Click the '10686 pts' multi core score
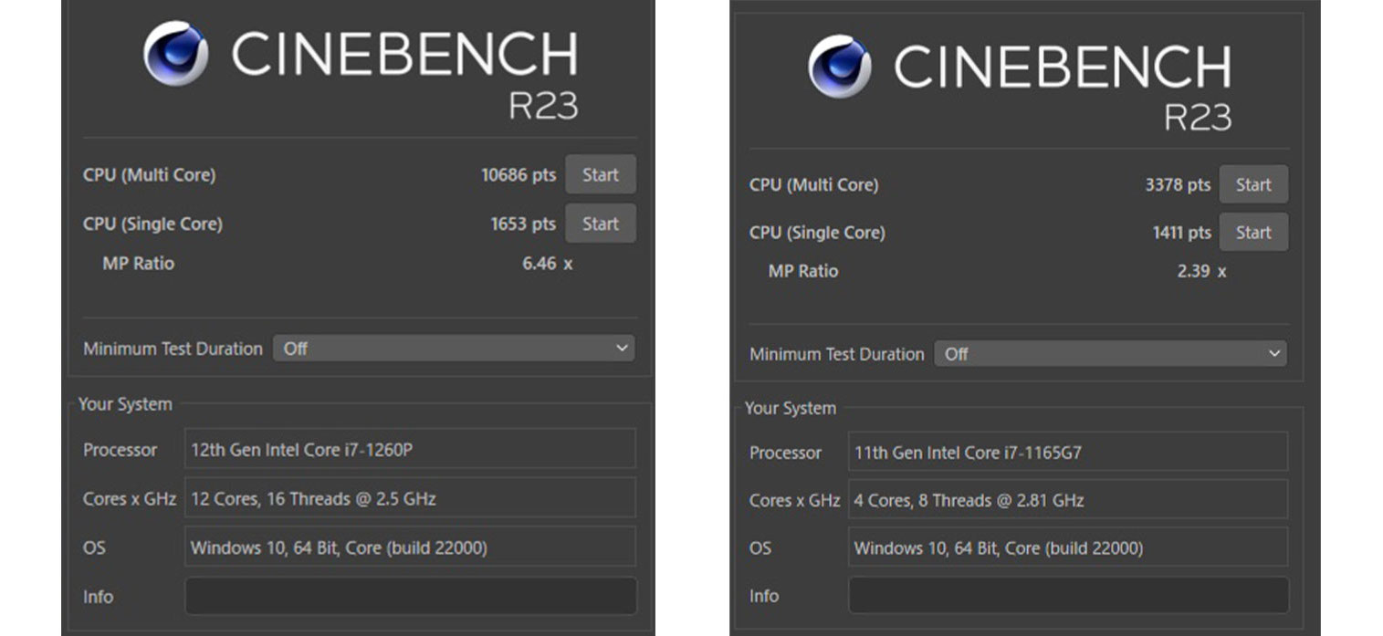Screen dimensions: 1383x636 coord(519,175)
